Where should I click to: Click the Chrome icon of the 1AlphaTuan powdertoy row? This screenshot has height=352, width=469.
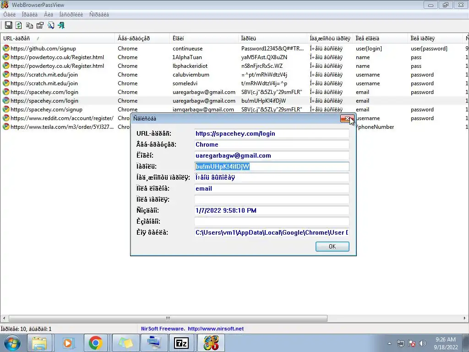tap(5, 57)
